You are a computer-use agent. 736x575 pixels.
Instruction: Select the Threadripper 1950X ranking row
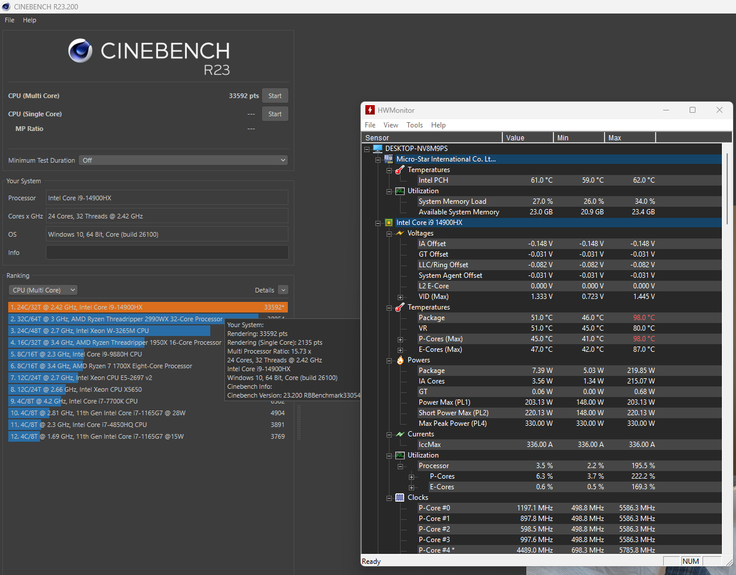tap(148, 342)
